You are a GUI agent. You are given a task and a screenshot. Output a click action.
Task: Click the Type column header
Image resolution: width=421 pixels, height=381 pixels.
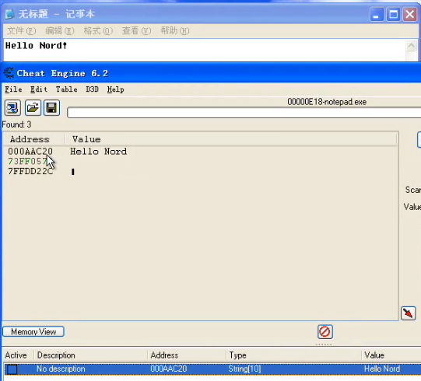click(237, 355)
